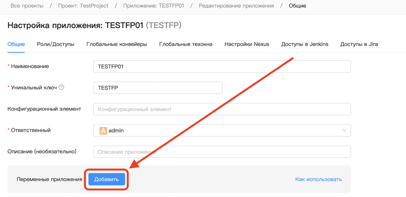Switch to the Роли/Доступы tab
The height and width of the screenshot is (197, 406).
point(56,44)
